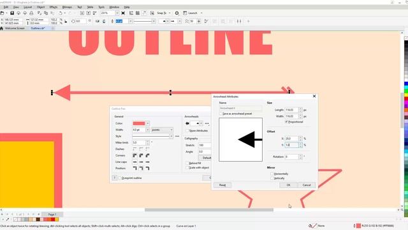Click the Default calligraphy button
This screenshot has width=408, height=230.
[x=205, y=158]
